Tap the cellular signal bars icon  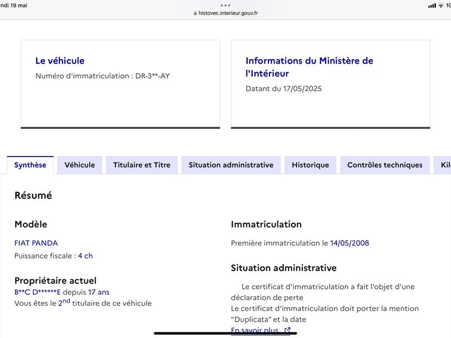point(432,6)
